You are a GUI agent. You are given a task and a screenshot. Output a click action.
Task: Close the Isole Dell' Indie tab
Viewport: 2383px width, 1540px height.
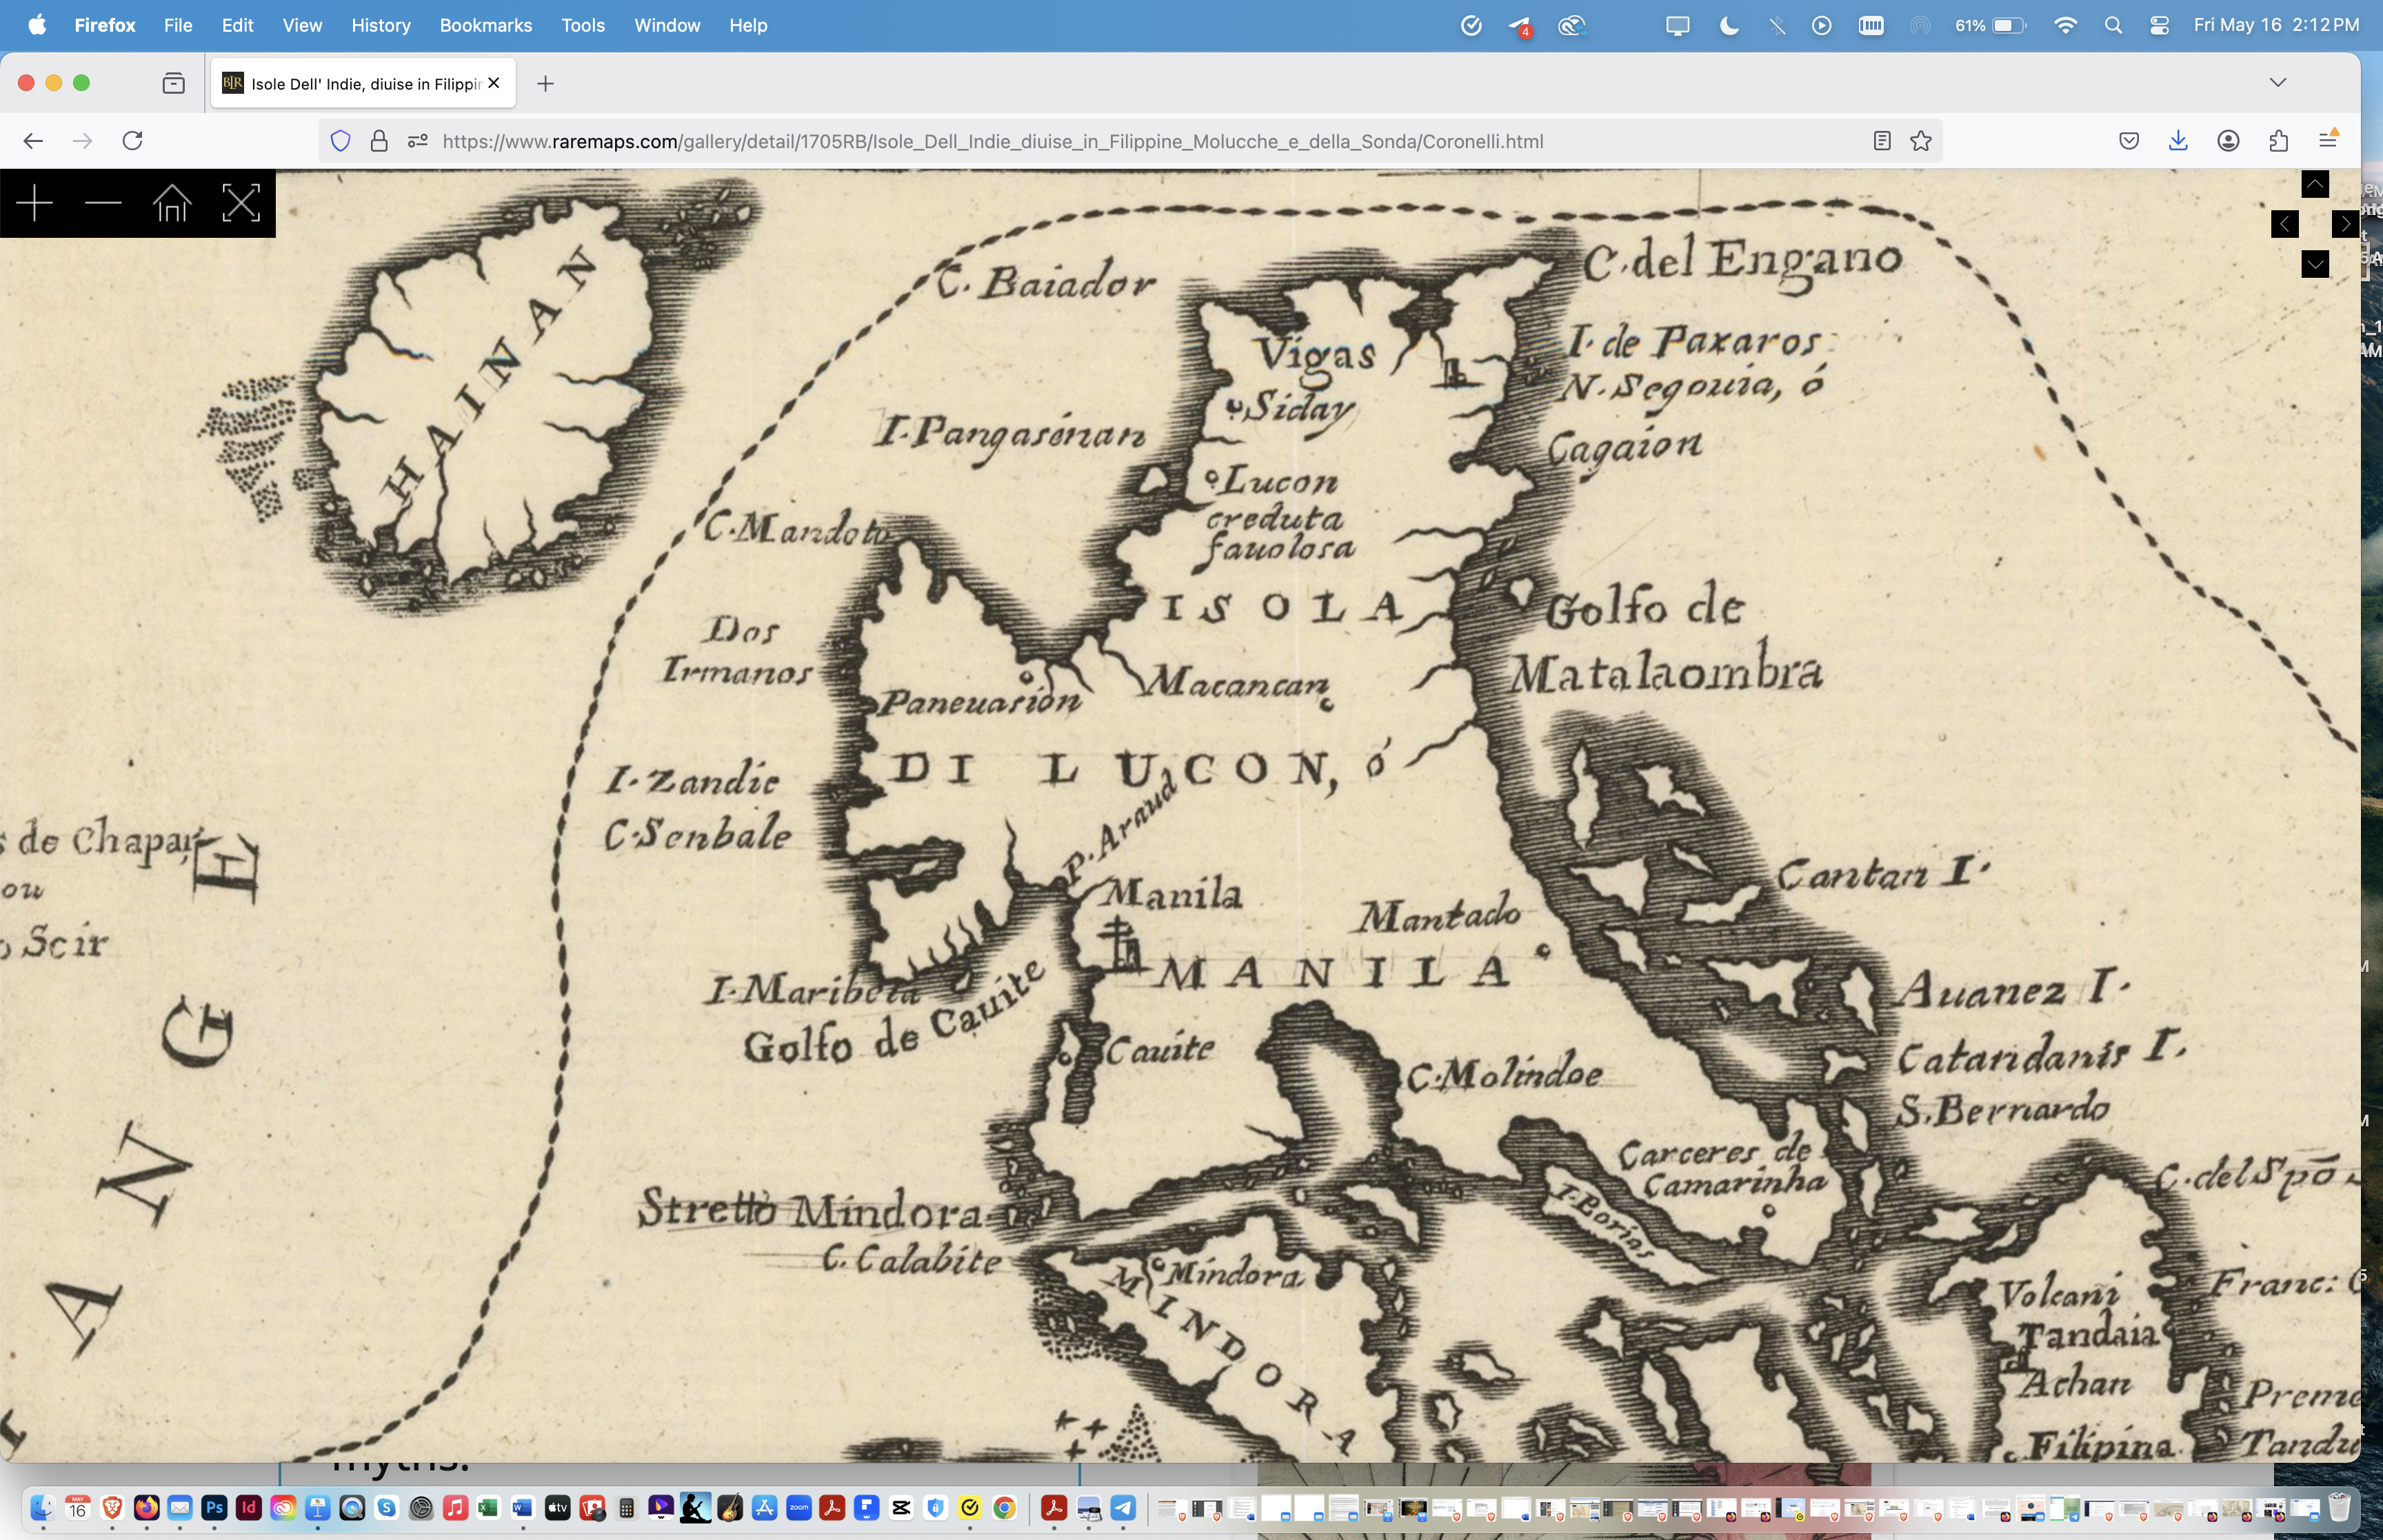coord(494,83)
